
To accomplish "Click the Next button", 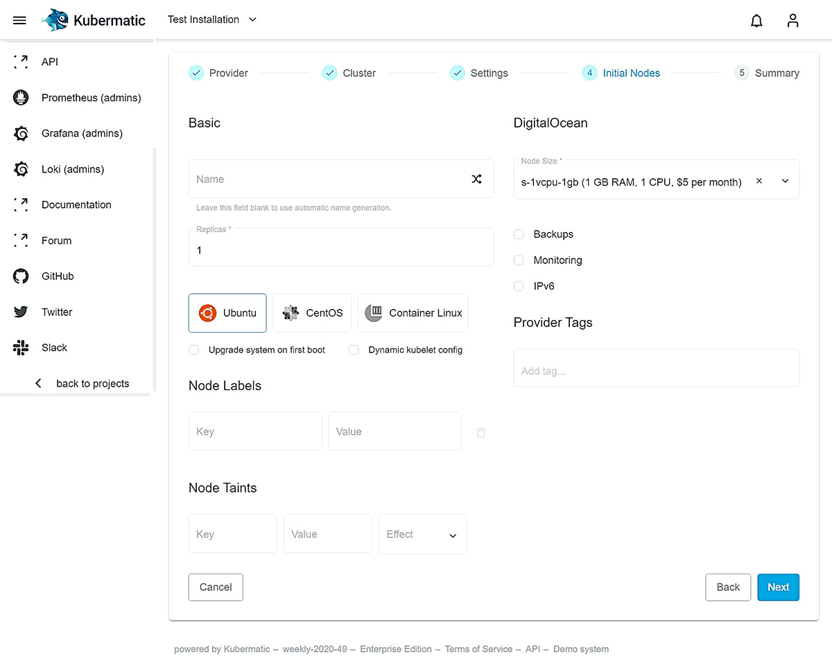I will [778, 587].
